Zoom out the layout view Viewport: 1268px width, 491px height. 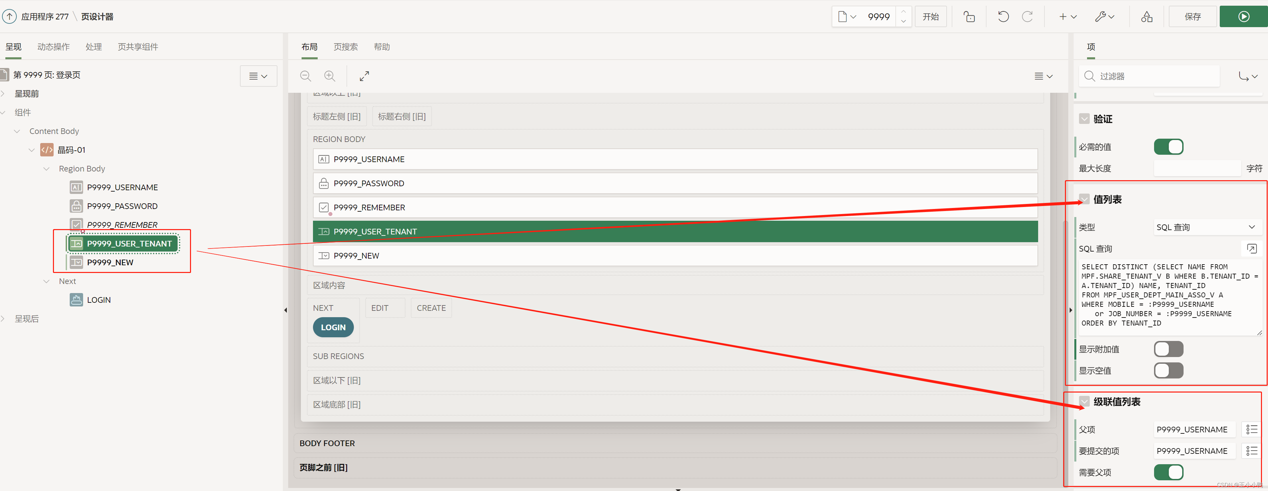click(305, 76)
